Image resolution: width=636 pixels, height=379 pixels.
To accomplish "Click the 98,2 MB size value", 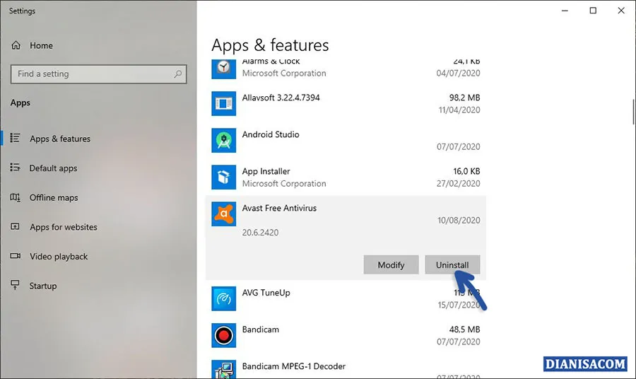I will (464, 98).
